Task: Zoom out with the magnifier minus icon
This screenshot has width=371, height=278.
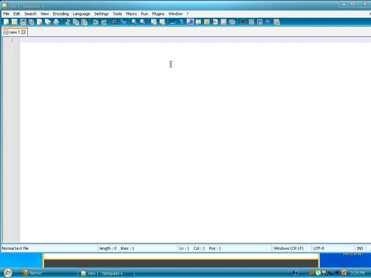Action: click(143, 22)
